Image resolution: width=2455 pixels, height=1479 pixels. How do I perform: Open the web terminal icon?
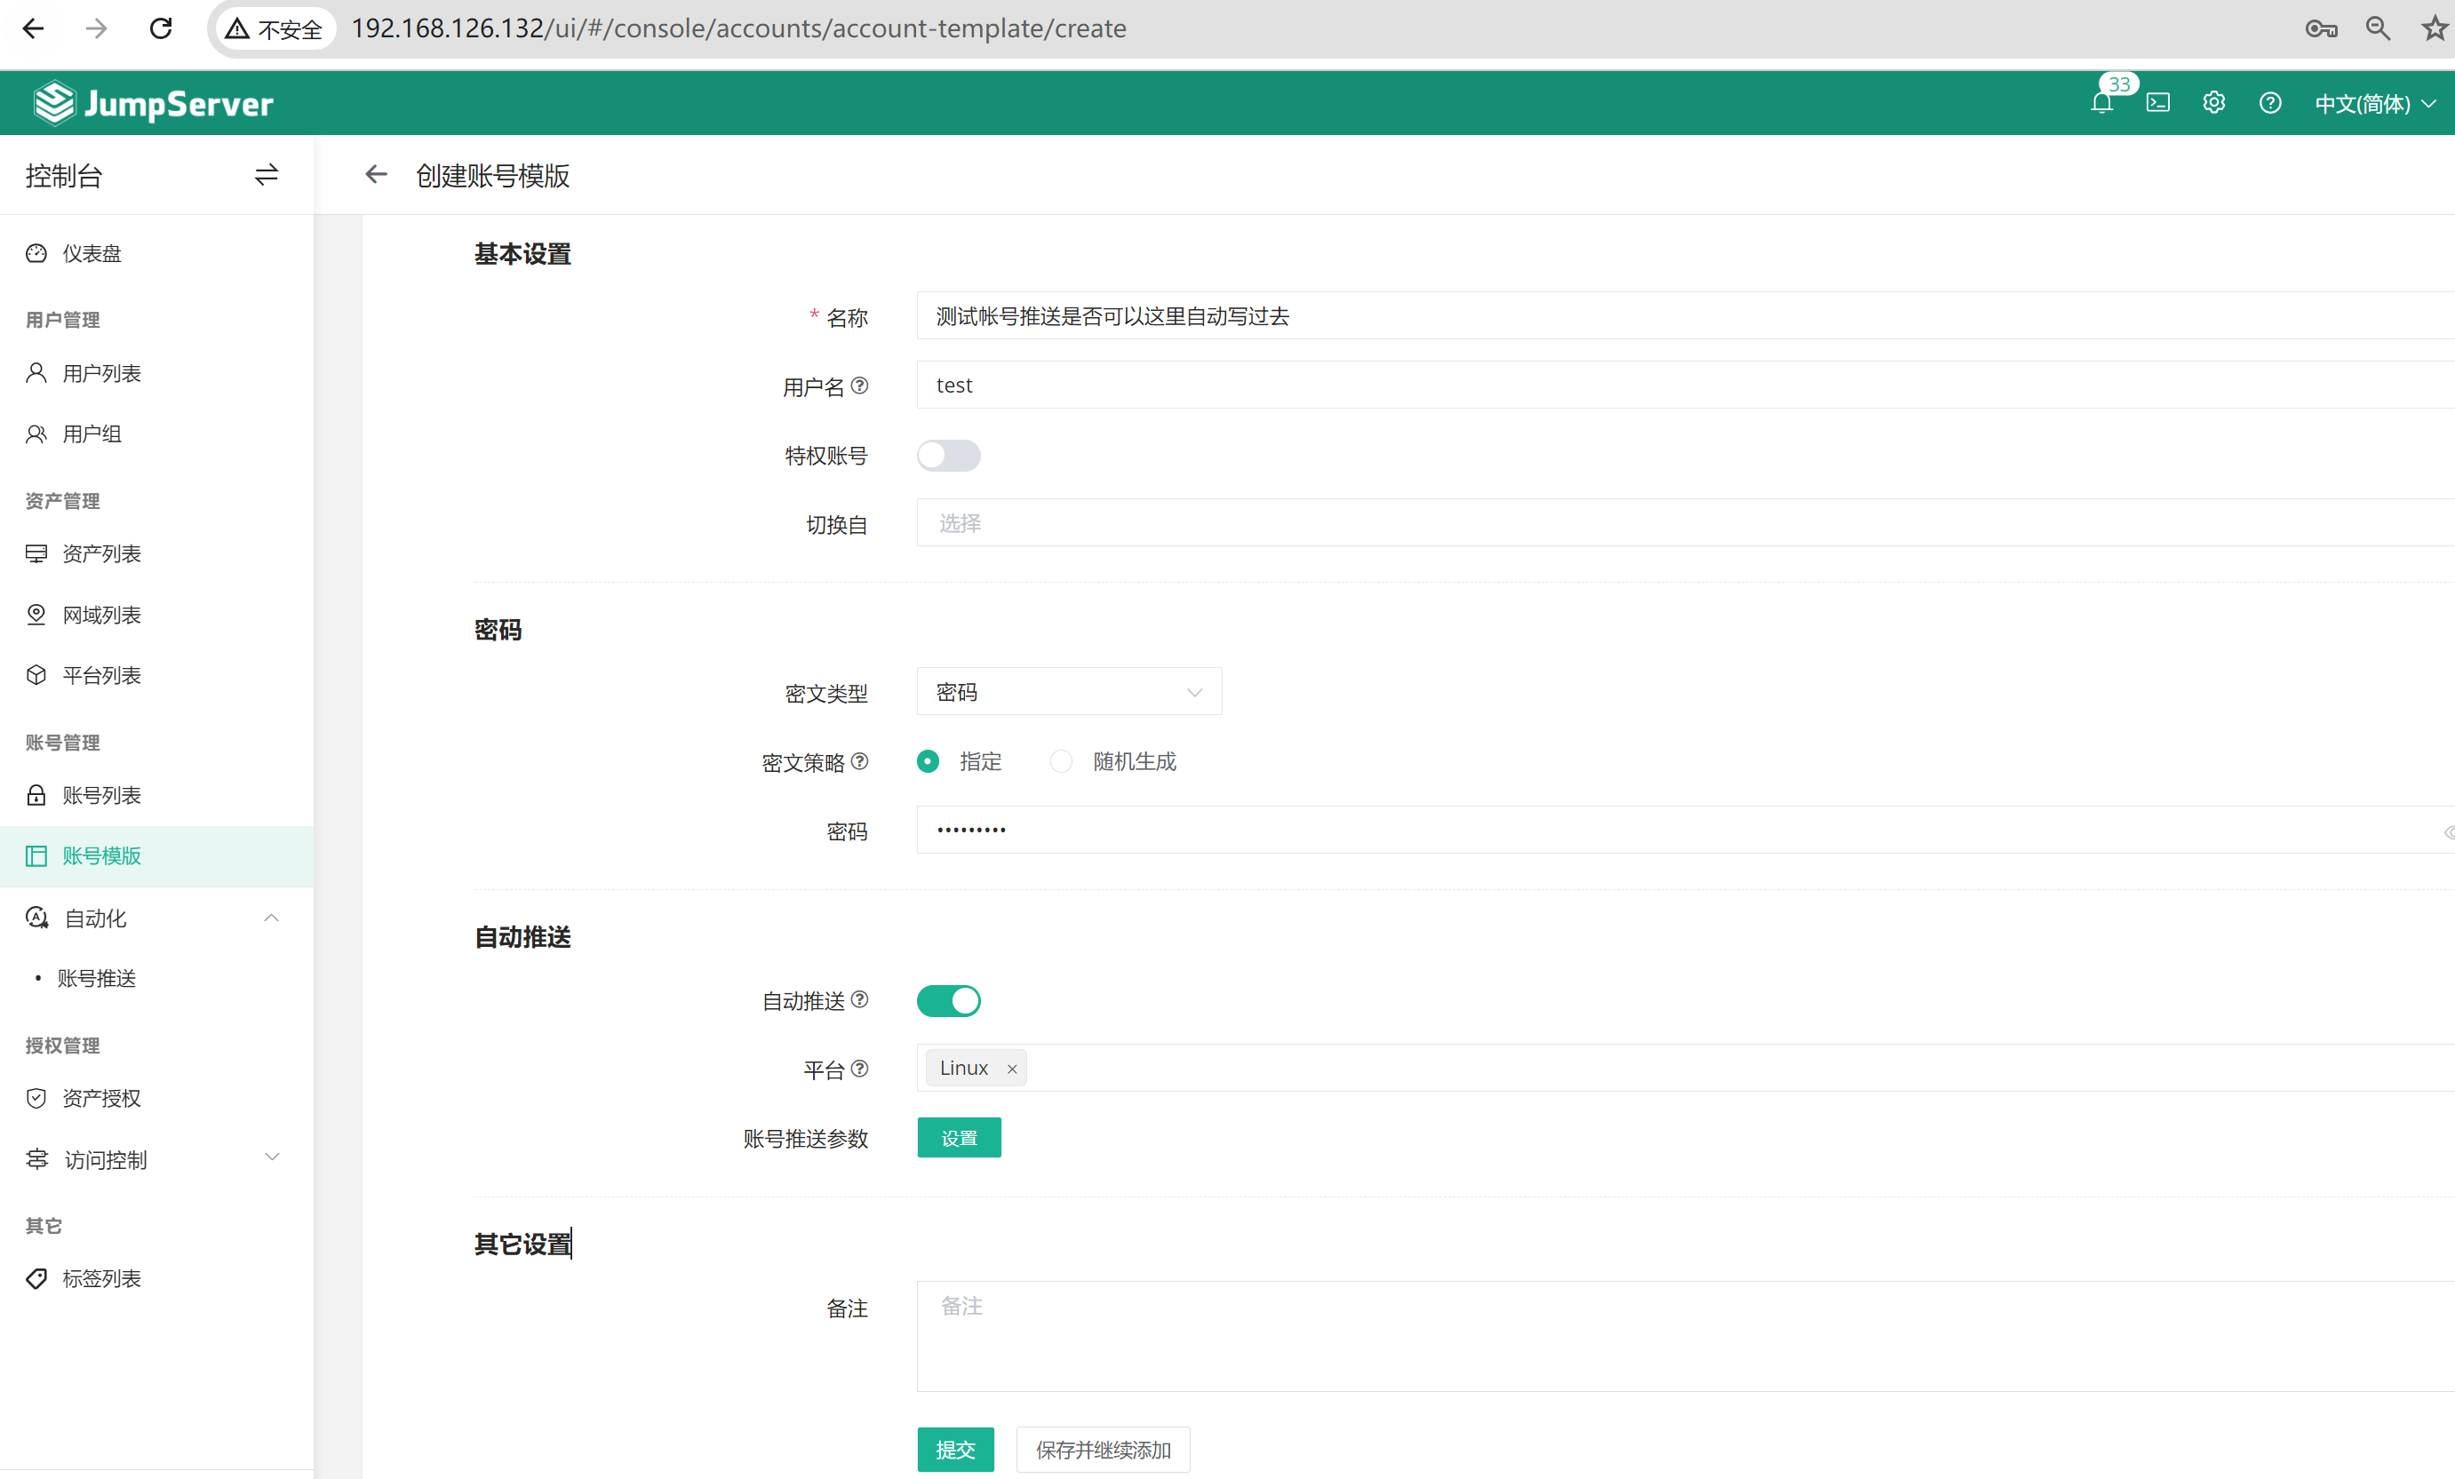2157,104
